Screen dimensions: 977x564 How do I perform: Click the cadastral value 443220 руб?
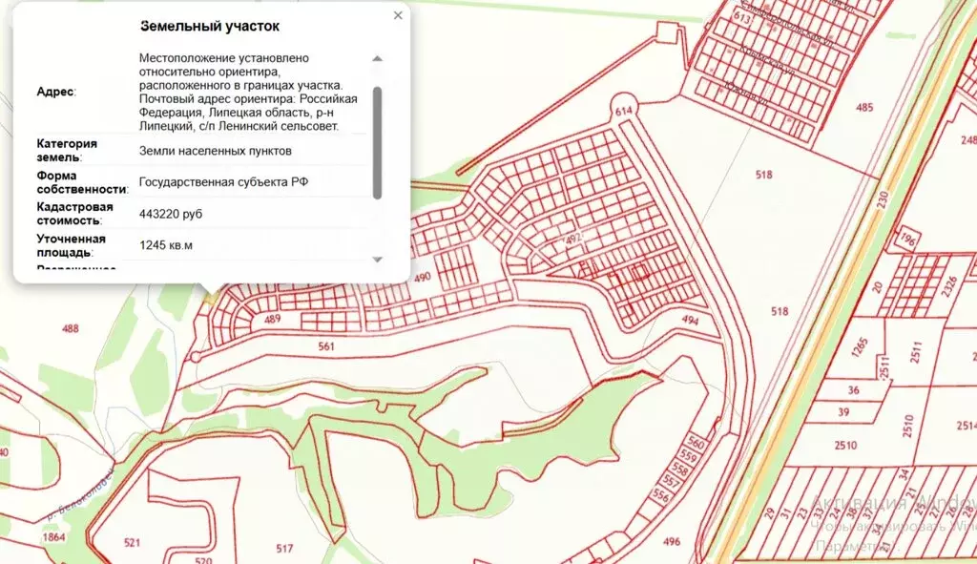tap(171, 213)
